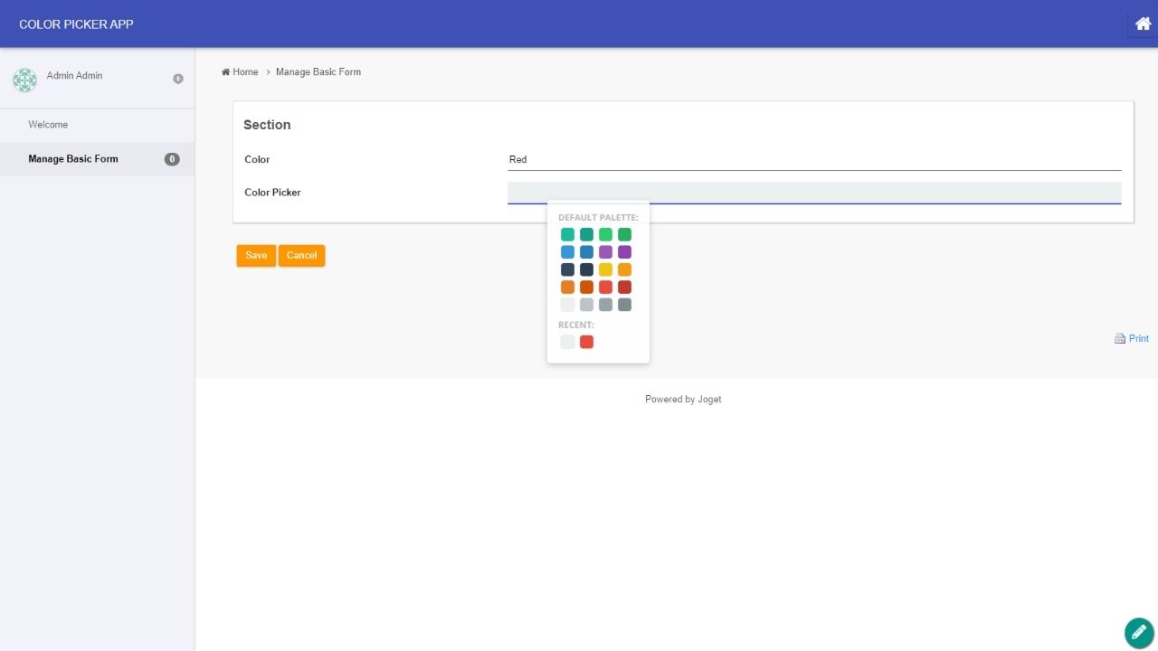Click the home icon in the top header

pos(1142,24)
